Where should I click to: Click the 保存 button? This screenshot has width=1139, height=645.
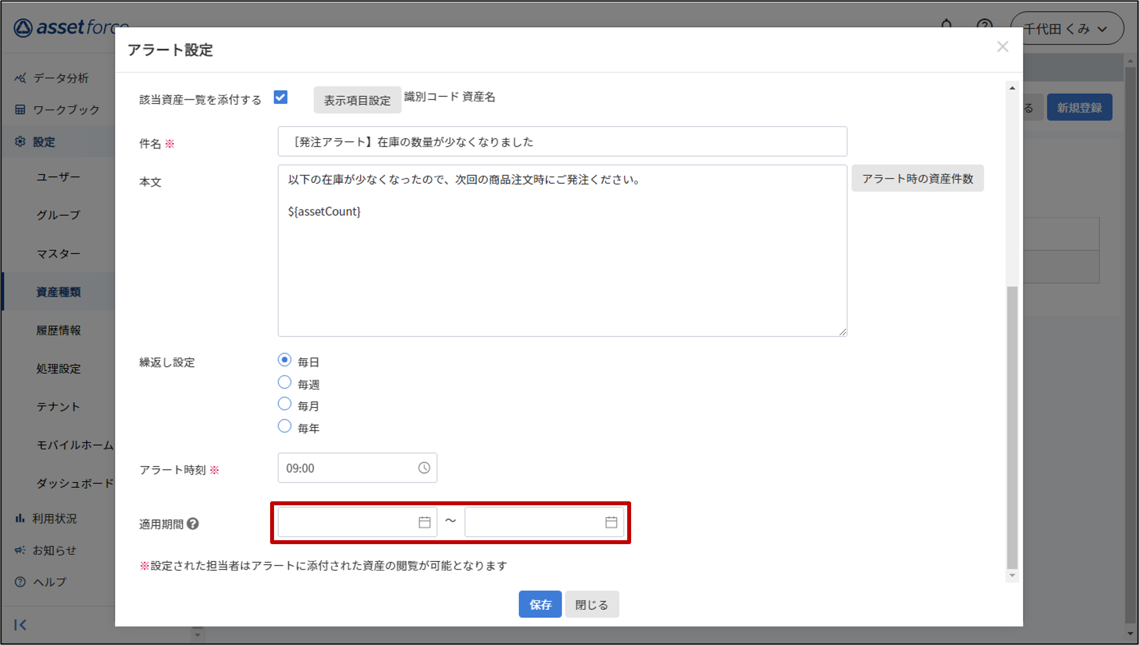[x=540, y=604]
